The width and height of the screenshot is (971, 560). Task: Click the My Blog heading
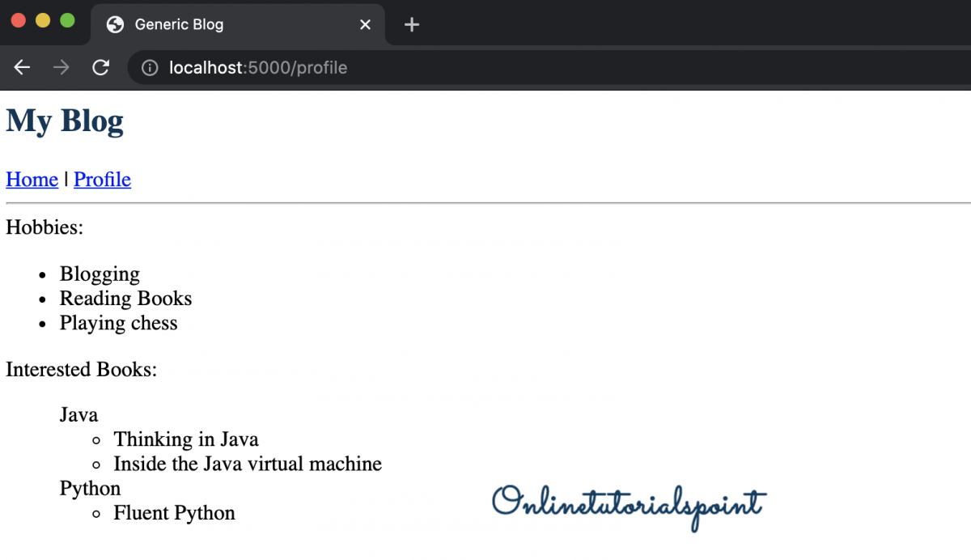tap(65, 121)
